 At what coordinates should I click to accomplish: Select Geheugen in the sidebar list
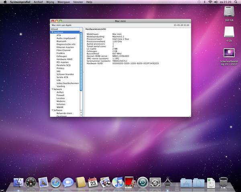[x=61, y=56]
